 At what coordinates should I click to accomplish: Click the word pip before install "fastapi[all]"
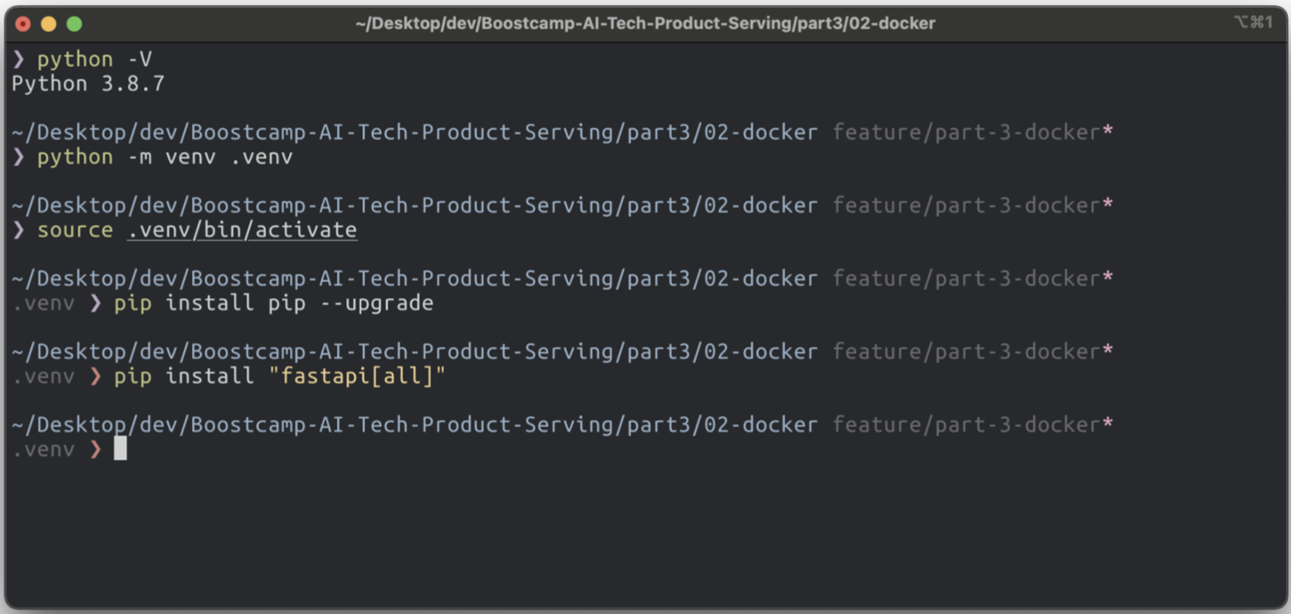click(133, 377)
